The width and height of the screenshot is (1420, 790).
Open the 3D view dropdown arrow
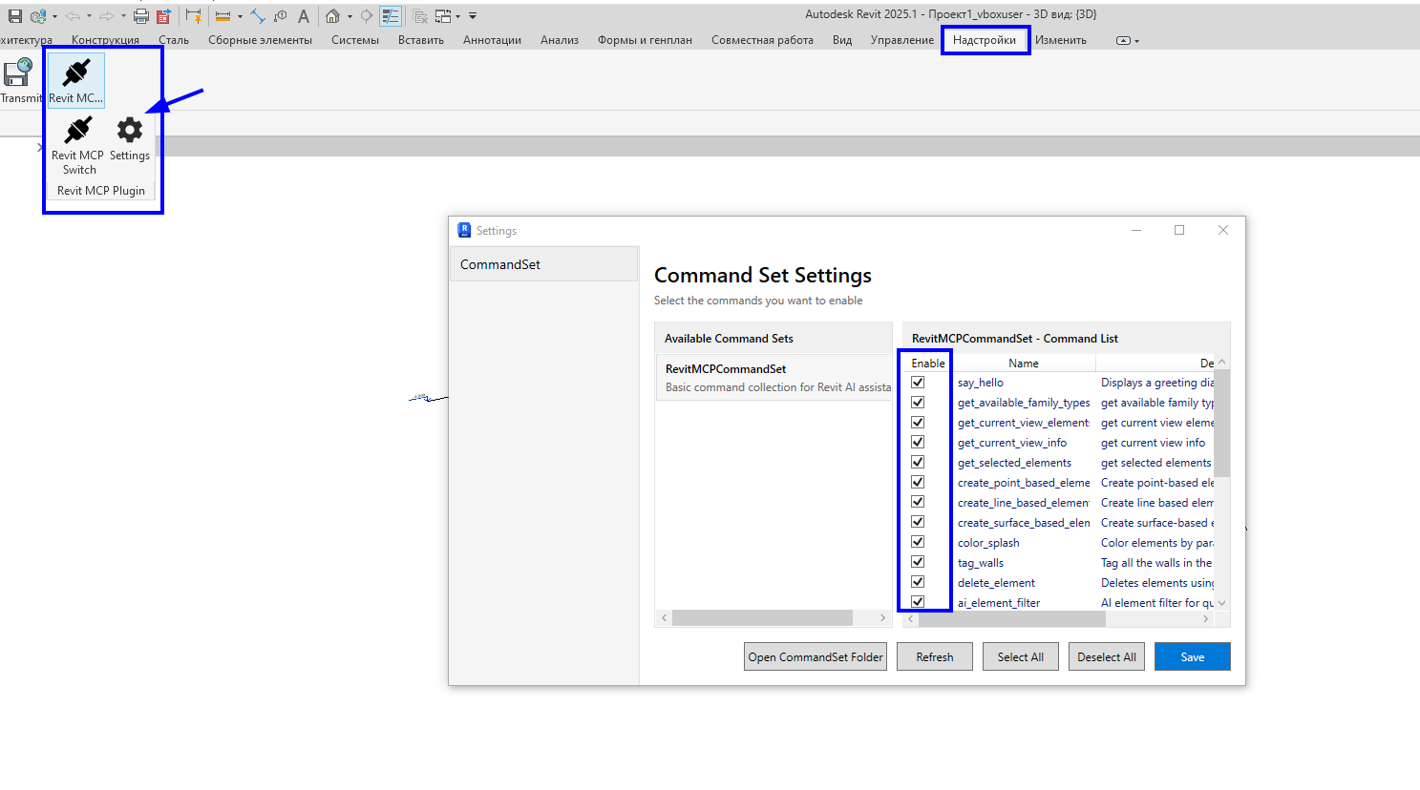click(x=350, y=16)
